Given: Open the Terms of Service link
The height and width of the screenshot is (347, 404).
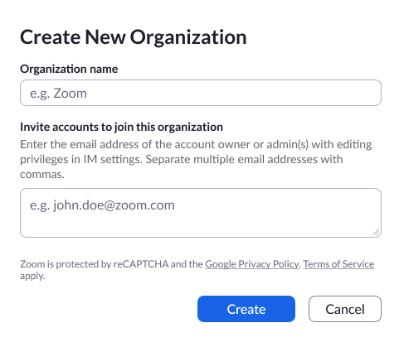Looking at the screenshot, I should 338,264.
